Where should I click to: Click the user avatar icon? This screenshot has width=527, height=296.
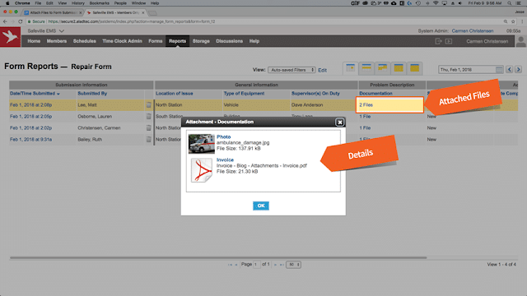pos(520,41)
